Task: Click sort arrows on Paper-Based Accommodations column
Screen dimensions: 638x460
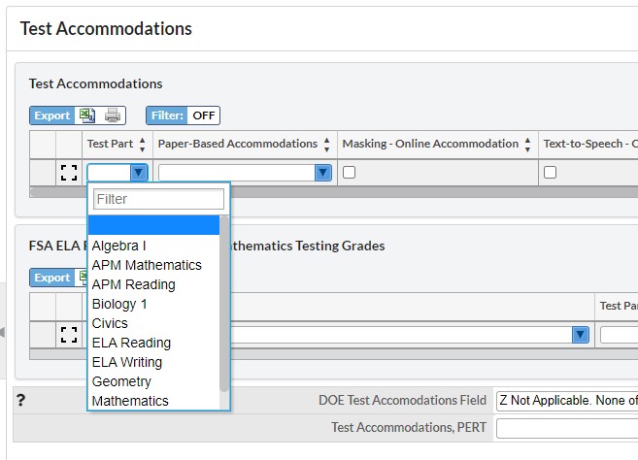Action: tap(327, 145)
